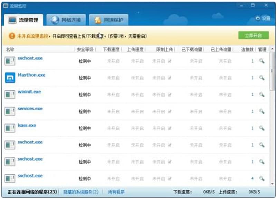Screen dimensions: 277x199
Task: Click scrollbar down arrow of process list
Action: pyautogui.click(x=272, y=184)
